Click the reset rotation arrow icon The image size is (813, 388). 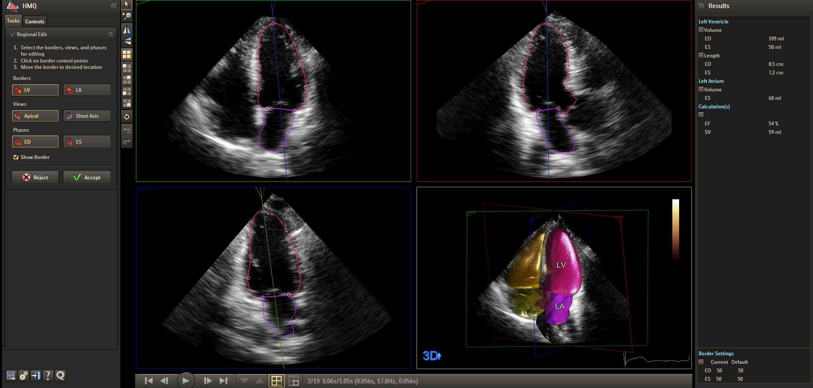pyautogui.click(x=127, y=117)
